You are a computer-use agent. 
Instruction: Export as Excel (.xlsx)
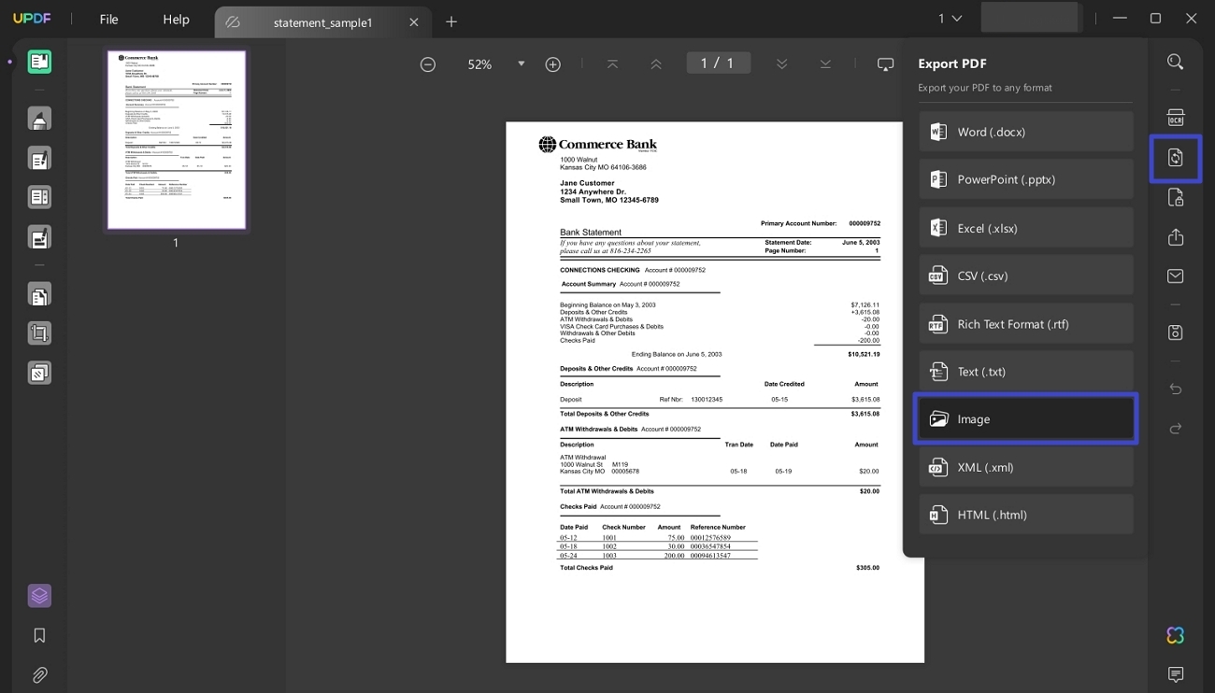[1025, 228]
